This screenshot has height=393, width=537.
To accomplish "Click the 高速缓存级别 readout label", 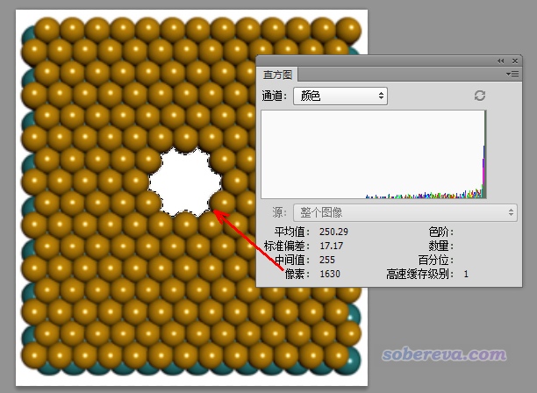I will (422, 274).
